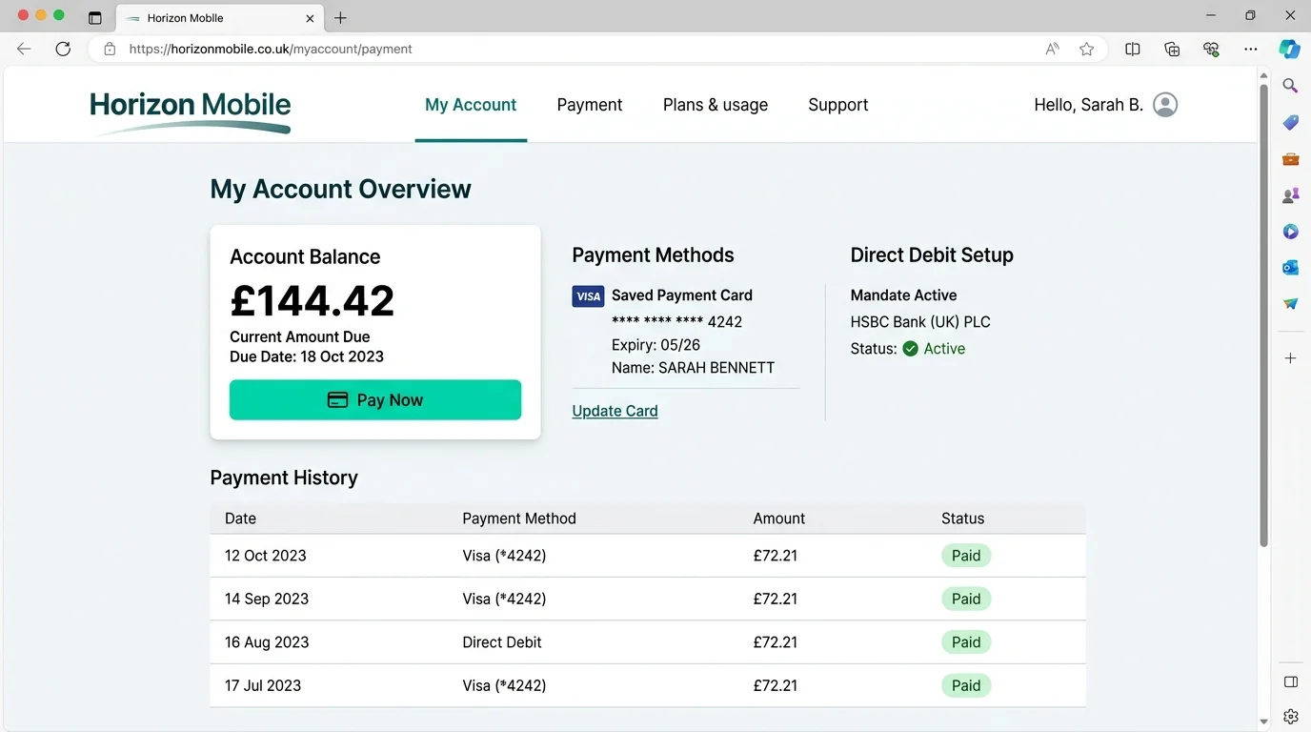Reload the payment page
Screen dimensions: 1311x732
(63, 49)
